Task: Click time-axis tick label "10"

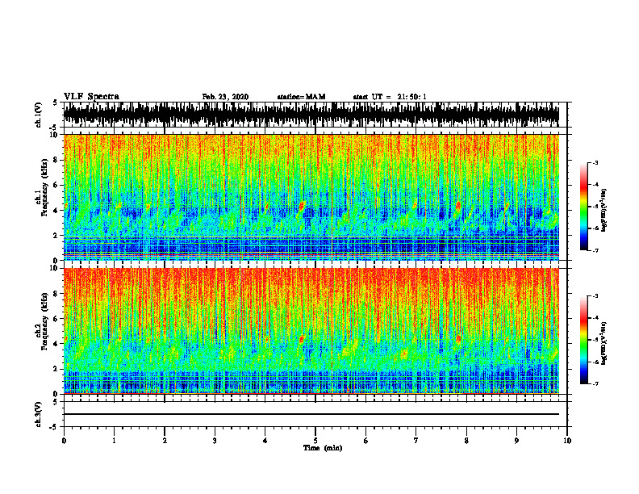Action: (x=567, y=441)
